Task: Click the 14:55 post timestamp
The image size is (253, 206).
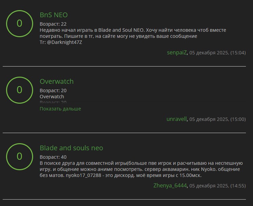Action: click(x=217, y=186)
